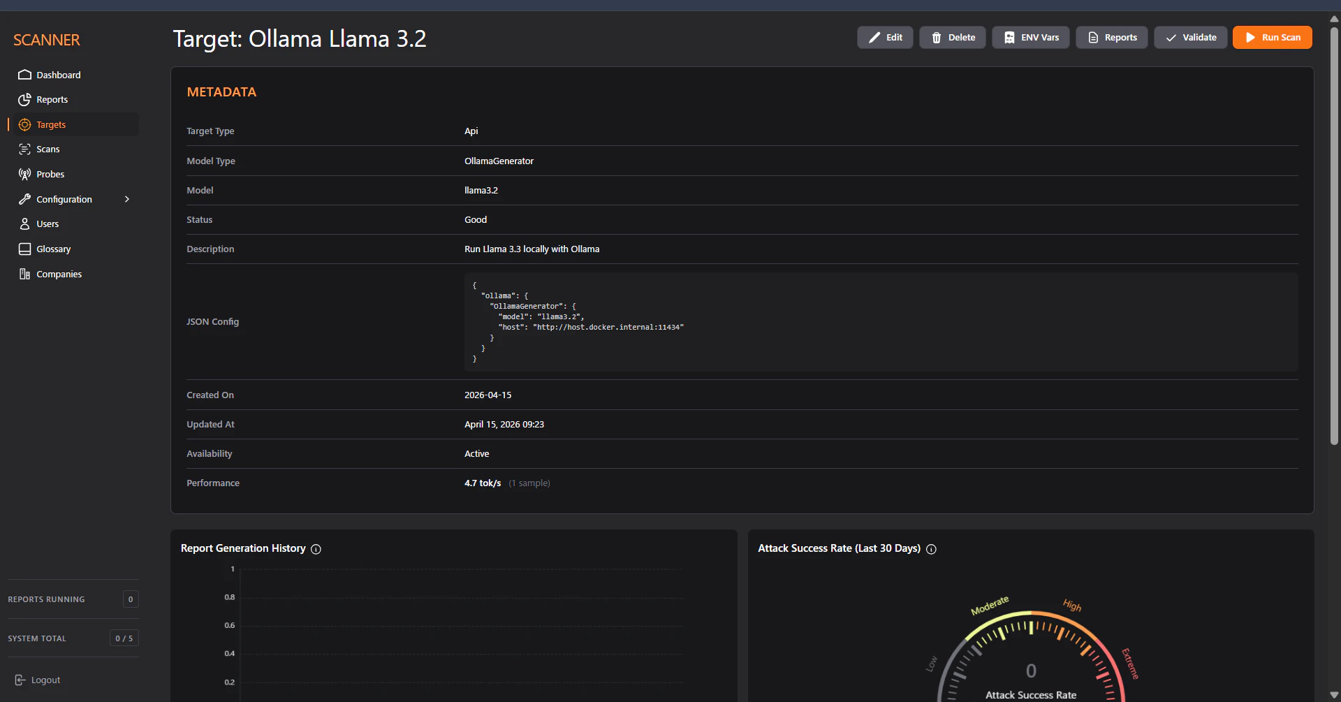Click the METADATA section heading
Image resolution: width=1341 pixels, height=702 pixels.
221,92
